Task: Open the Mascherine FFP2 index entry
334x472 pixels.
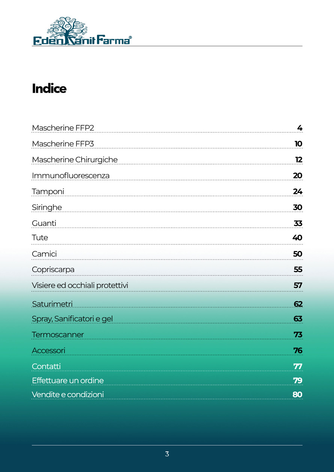Action: [x=63, y=128]
